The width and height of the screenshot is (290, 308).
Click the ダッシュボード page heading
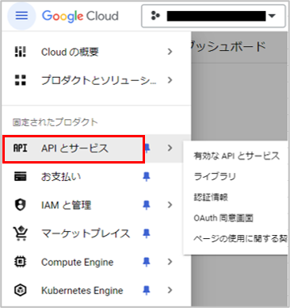pyautogui.click(x=228, y=47)
